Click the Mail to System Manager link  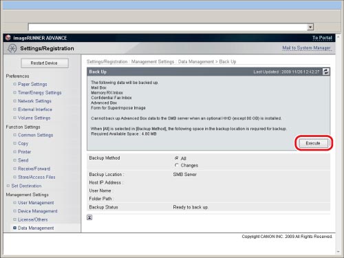point(306,48)
